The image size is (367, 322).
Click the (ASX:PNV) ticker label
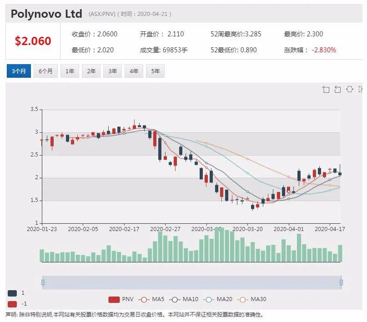pyautogui.click(x=102, y=14)
